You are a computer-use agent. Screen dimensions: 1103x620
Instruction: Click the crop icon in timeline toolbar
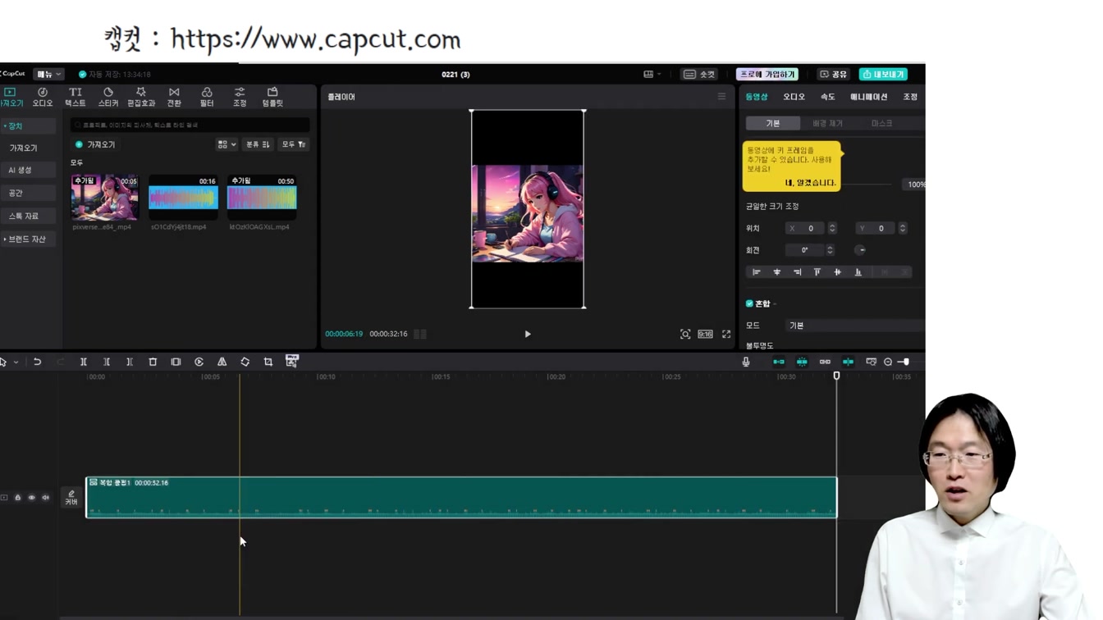point(268,362)
